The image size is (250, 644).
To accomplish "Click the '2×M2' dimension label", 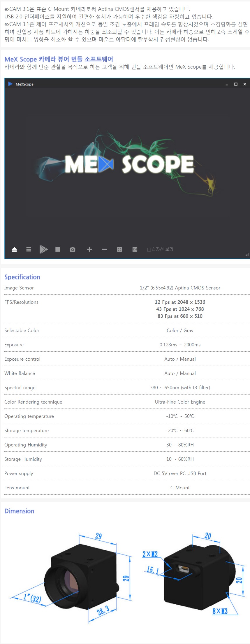I will [x=150, y=554].
